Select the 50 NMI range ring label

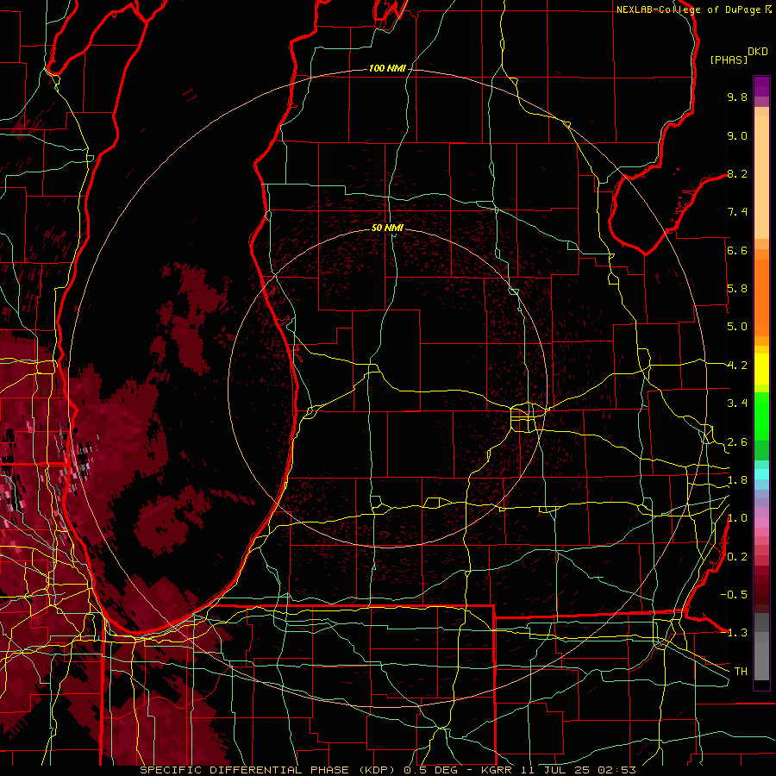pos(387,228)
